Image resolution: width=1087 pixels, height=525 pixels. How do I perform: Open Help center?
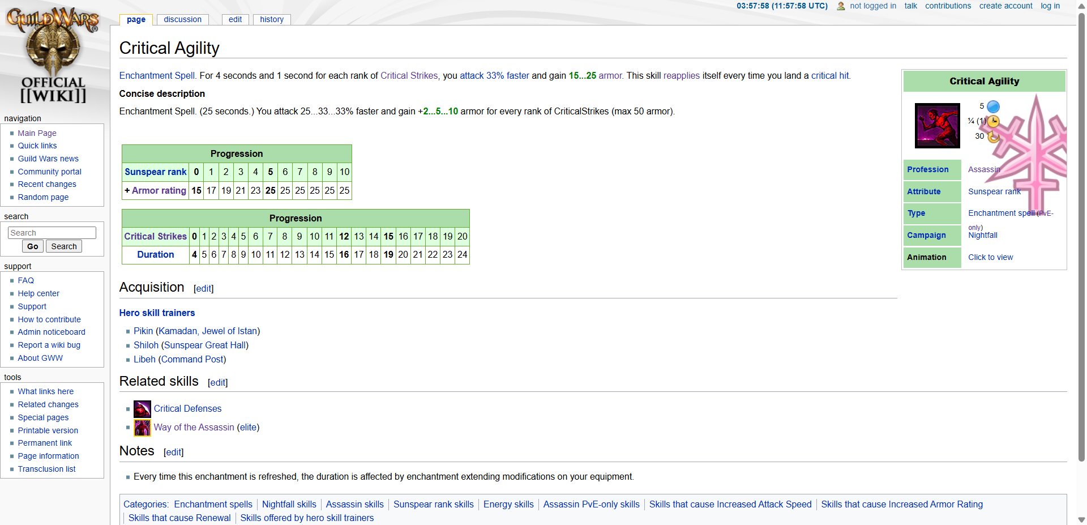[x=38, y=293]
